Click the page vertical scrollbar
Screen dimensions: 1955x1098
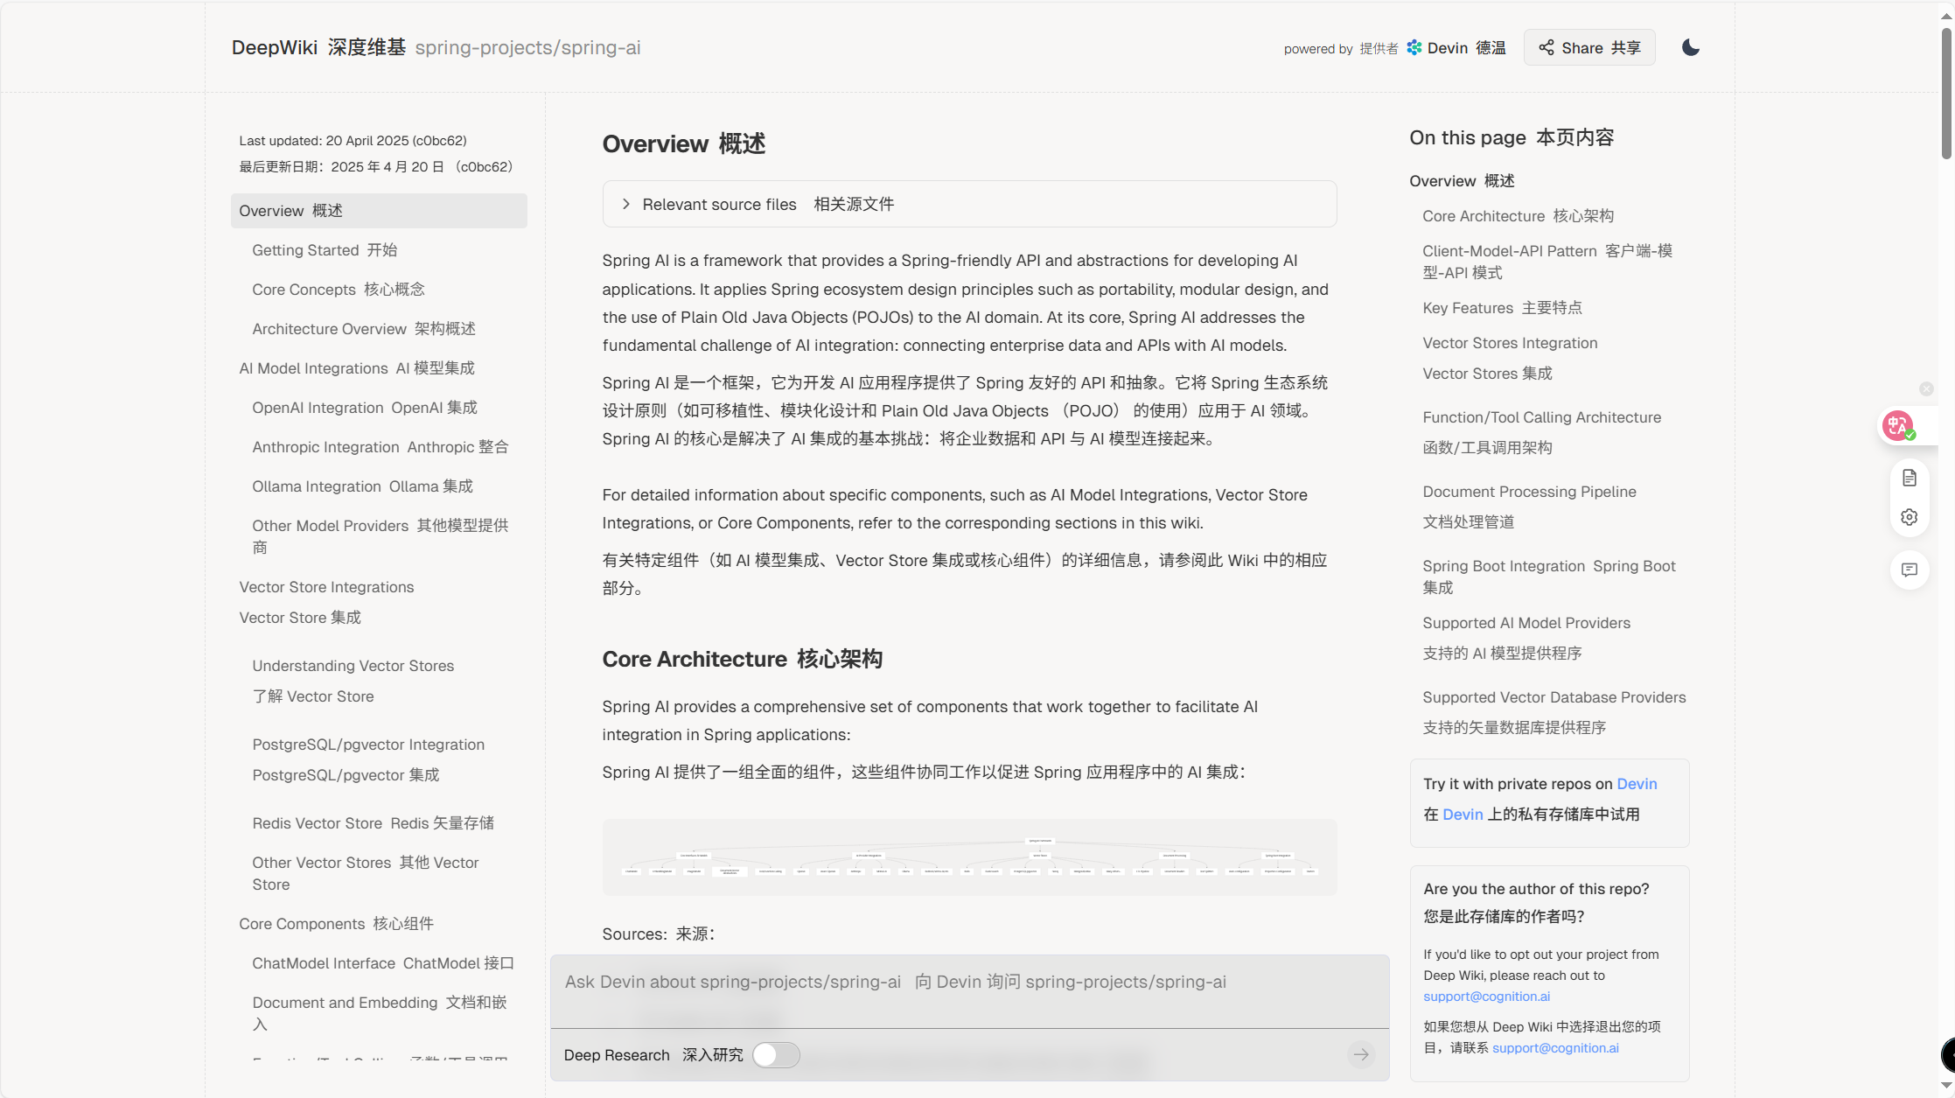[1946, 93]
